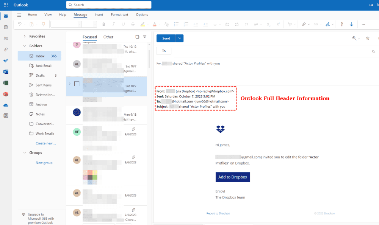Increase the paragraph indent
This screenshot has width=379, height=225.
pyautogui.click(x=205, y=24)
